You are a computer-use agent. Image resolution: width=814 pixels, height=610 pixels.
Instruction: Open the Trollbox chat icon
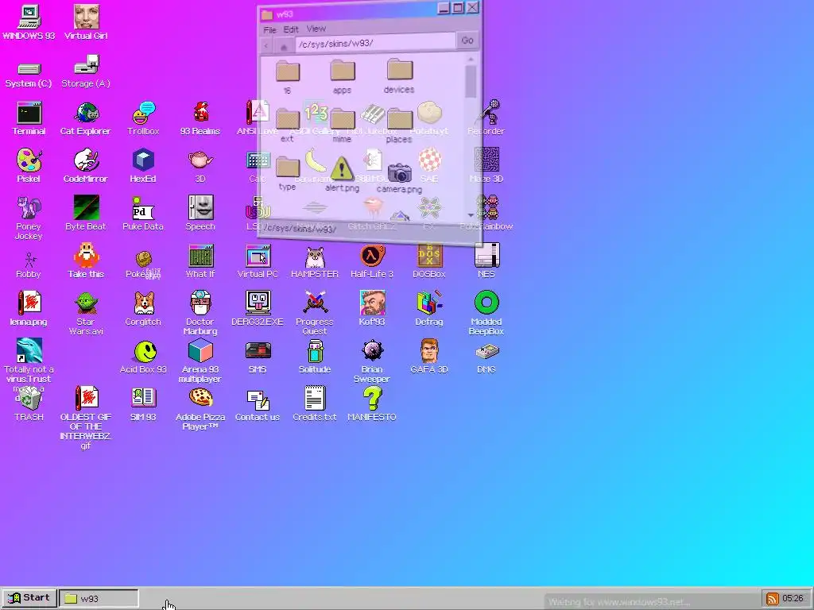[143, 119]
